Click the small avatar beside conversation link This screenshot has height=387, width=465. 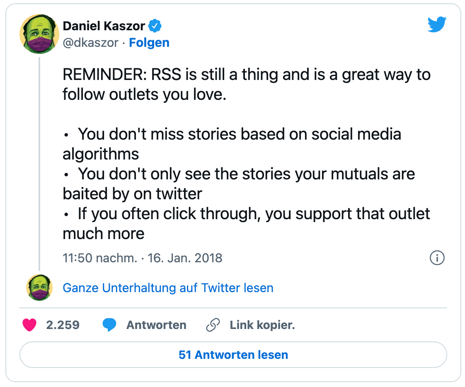pos(39,288)
